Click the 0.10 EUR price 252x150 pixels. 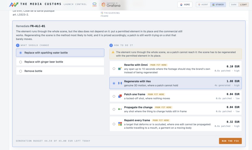click(233, 66)
